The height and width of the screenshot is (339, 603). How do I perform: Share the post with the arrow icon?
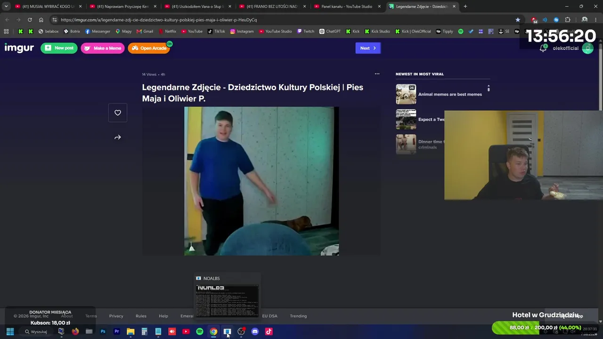(x=118, y=137)
